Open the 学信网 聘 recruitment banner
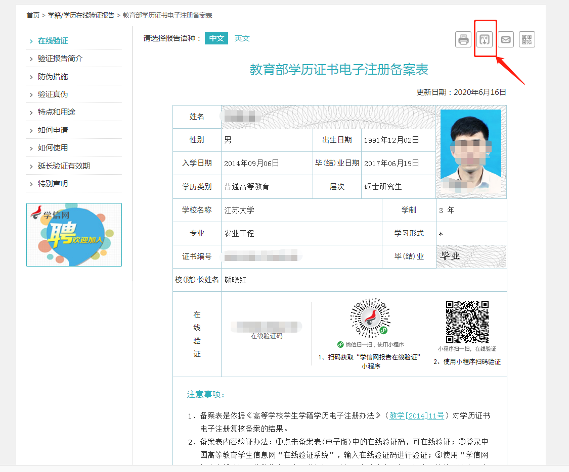569x472 pixels. click(x=74, y=235)
